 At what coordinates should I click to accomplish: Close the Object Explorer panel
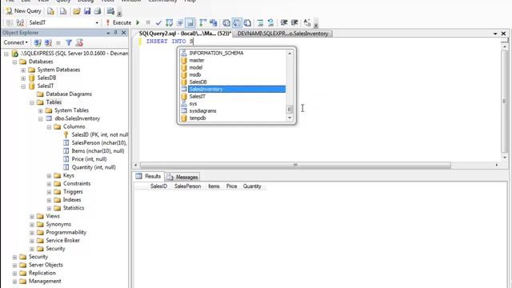(124, 33)
